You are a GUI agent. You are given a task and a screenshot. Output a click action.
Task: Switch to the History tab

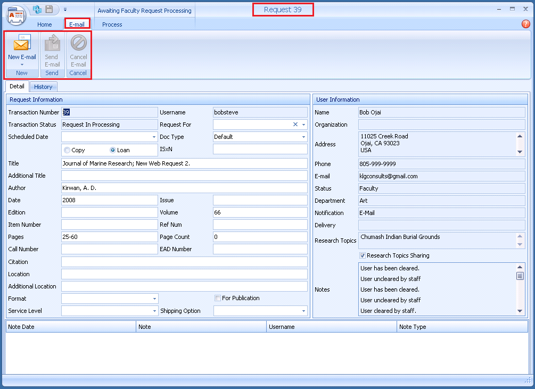(x=43, y=86)
